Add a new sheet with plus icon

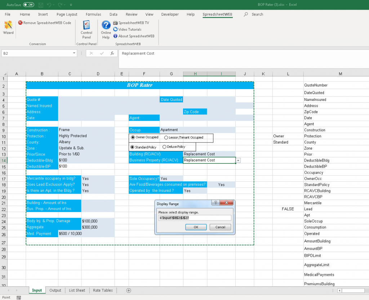pos(129,290)
